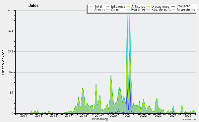Click the orange Anexos legend line swatch
The height and width of the screenshot is (122, 199).
pyautogui.click(x=91, y=10)
